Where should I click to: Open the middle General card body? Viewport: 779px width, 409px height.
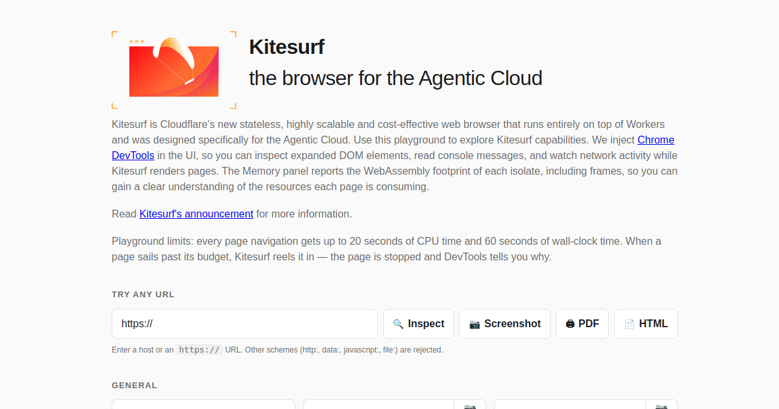click(378, 404)
